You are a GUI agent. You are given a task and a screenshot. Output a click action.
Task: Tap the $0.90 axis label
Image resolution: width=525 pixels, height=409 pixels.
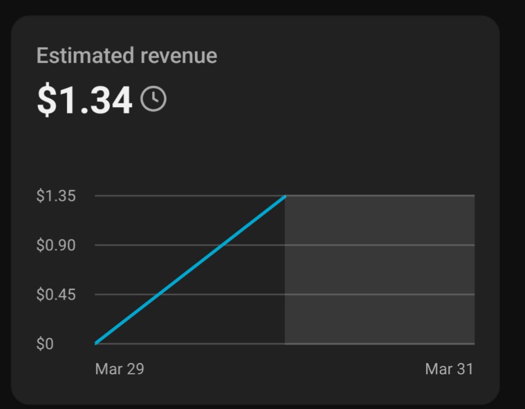click(56, 245)
